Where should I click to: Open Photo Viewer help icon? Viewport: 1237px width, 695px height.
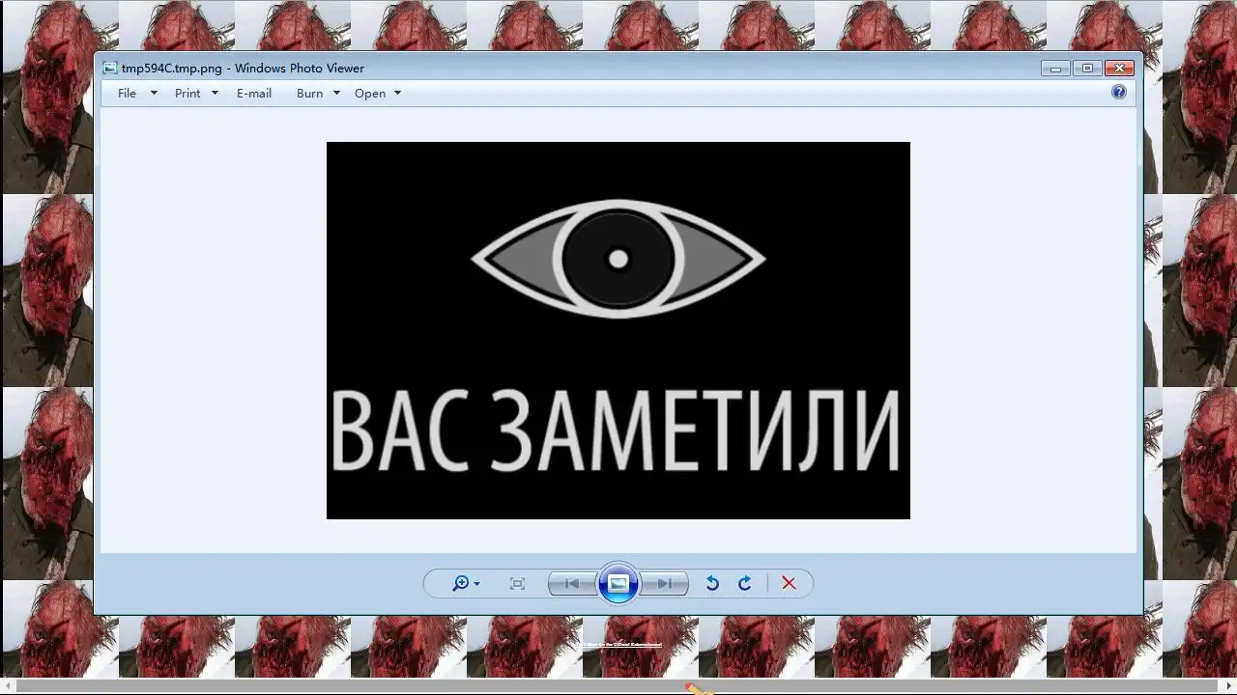coord(1119,93)
